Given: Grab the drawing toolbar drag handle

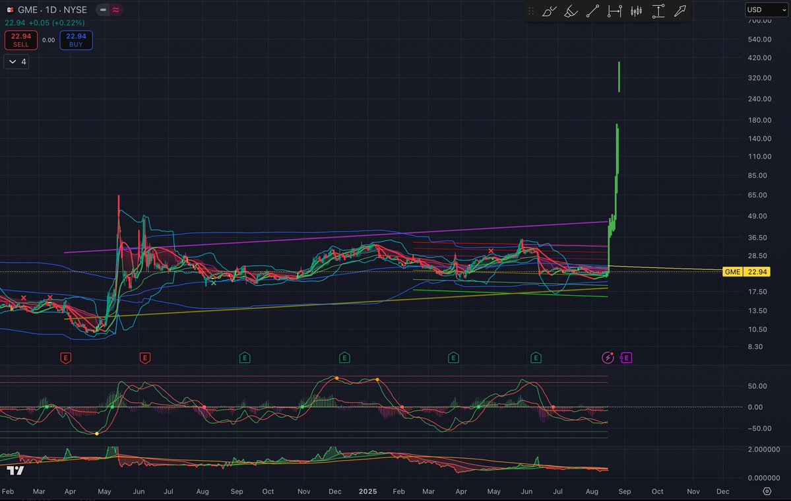Looking at the screenshot, I should click(x=530, y=11).
